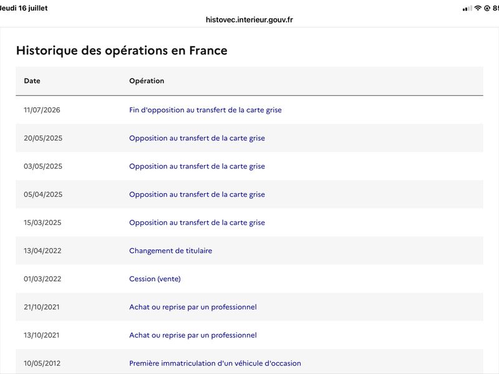Viewport: 499px width, 374px height.
Task: Open the opposition entry dated 15/03/2025
Action: pyautogui.click(x=197, y=223)
